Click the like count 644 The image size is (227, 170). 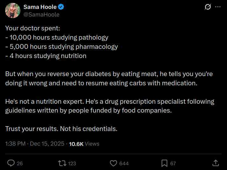point(124,163)
